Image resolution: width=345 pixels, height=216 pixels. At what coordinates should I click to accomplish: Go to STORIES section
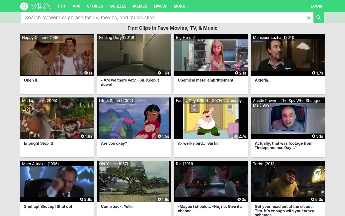[95, 6]
